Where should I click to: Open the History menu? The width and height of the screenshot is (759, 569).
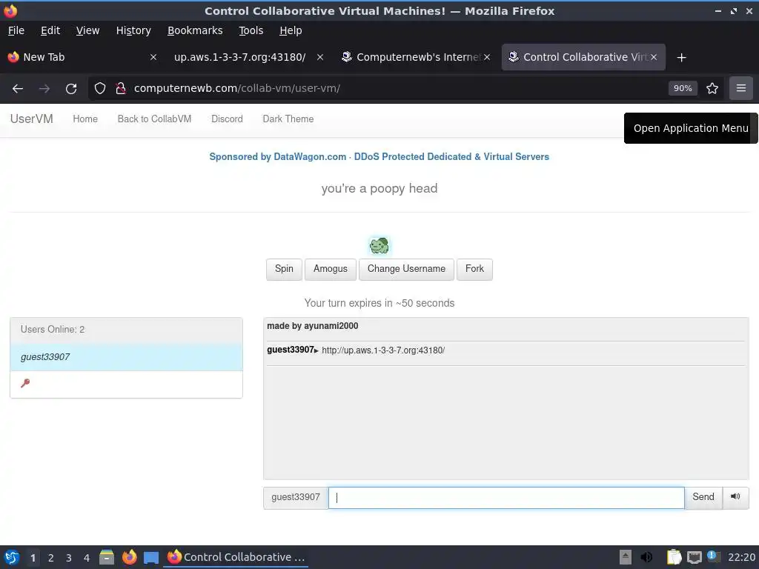pyautogui.click(x=133, y=30)
